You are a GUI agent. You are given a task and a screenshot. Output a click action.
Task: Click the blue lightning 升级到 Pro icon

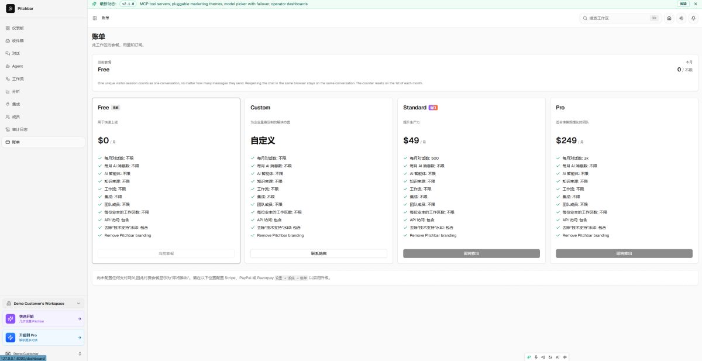tap(11, 337)
